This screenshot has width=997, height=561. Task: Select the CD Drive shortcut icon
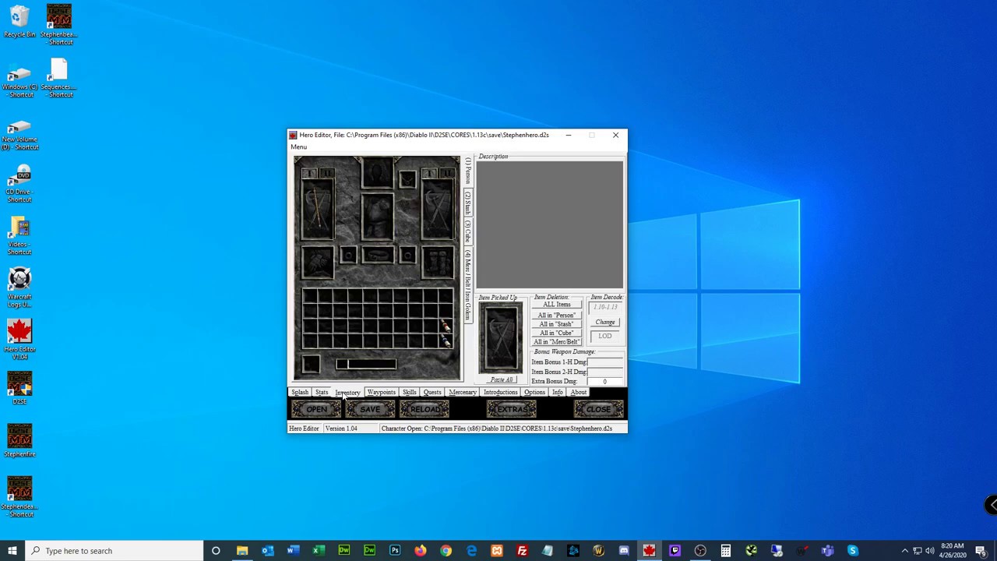point(19,184)
